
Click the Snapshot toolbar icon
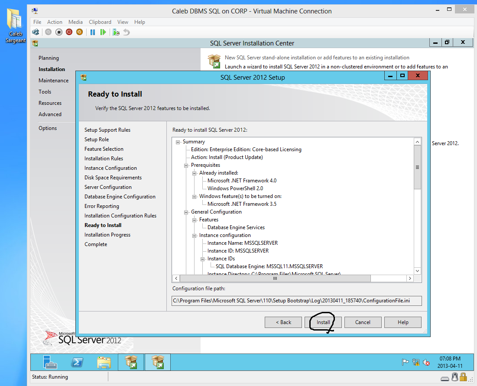[116, 32]
